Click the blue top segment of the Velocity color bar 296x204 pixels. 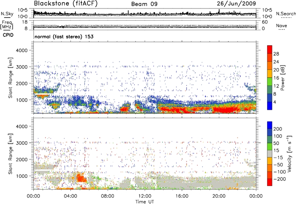270,125
